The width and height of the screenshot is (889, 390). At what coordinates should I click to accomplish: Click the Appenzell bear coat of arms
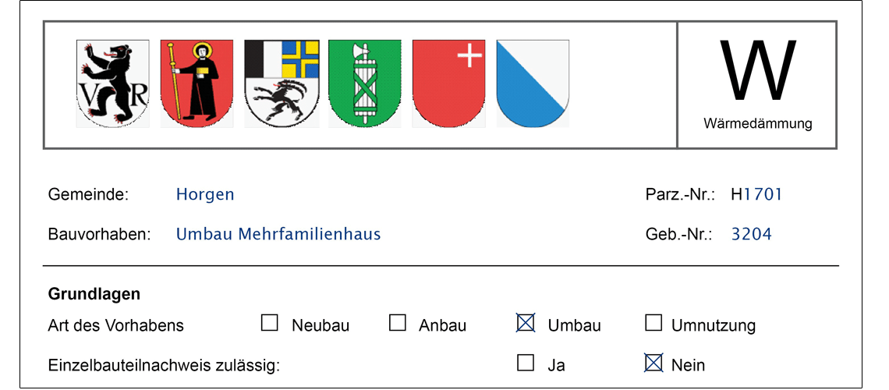(113, 83)
